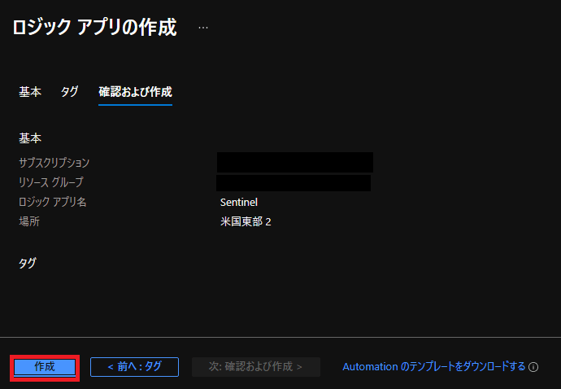This screenshot has height=389, width=561.
Task: Click the 米国東部 2 location value
Action: point(246,221)
